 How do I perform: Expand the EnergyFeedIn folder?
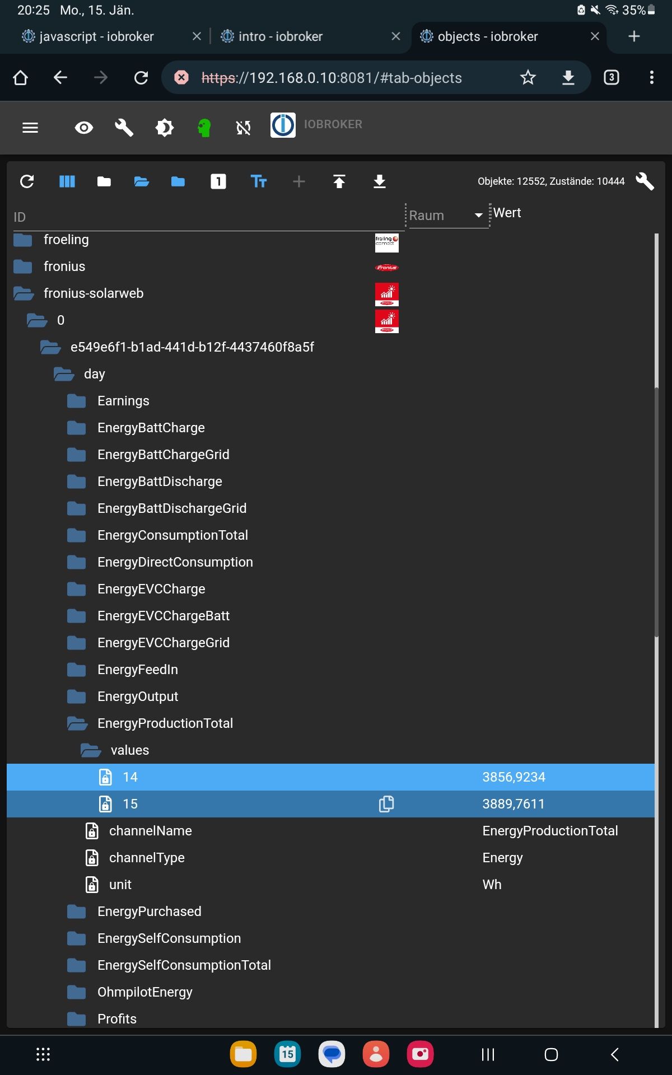click(x=76, y=670)
